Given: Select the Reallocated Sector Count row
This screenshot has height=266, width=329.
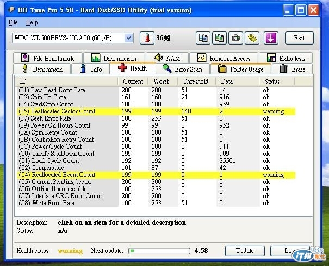Looking at the screenshot, I should [156, 111].
